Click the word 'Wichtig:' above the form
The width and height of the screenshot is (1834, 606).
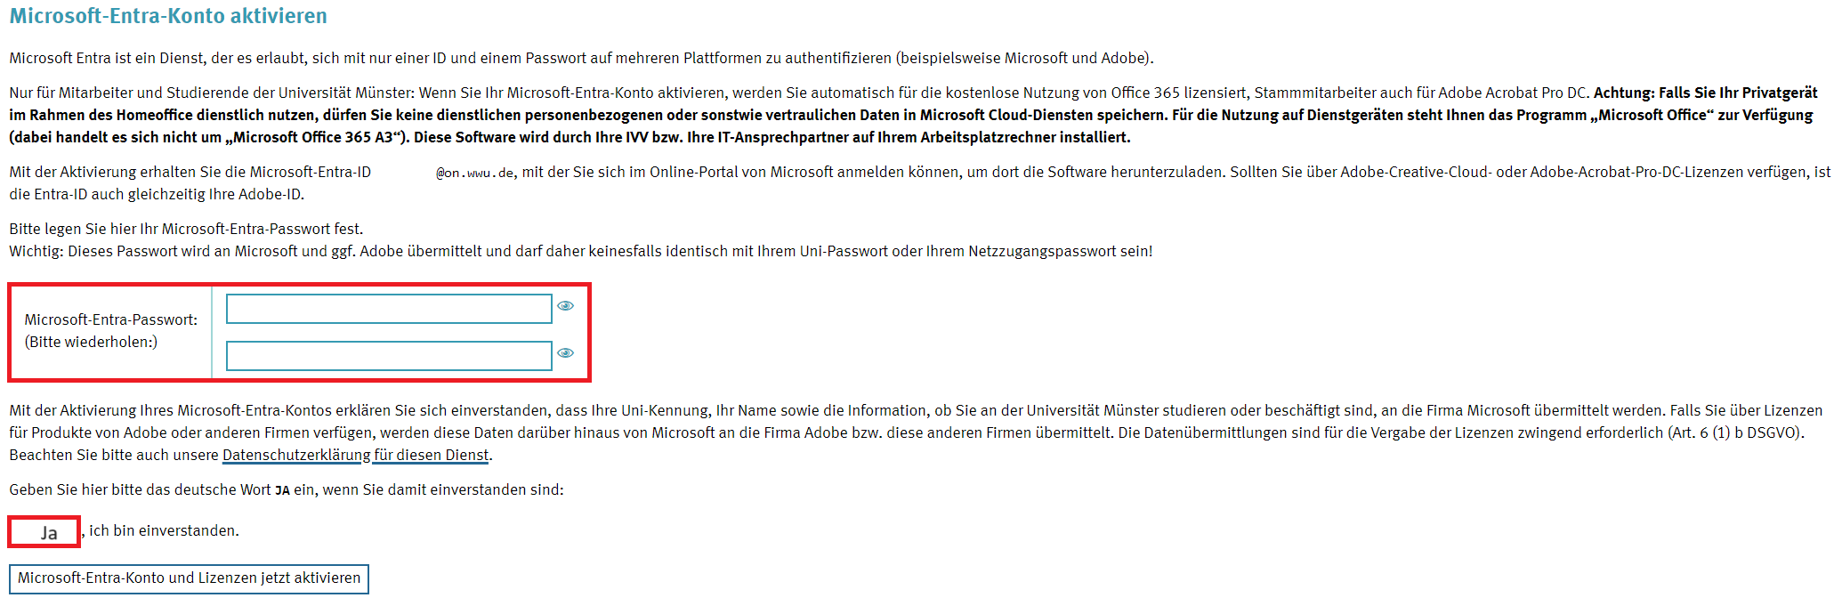tap(36, 251)
